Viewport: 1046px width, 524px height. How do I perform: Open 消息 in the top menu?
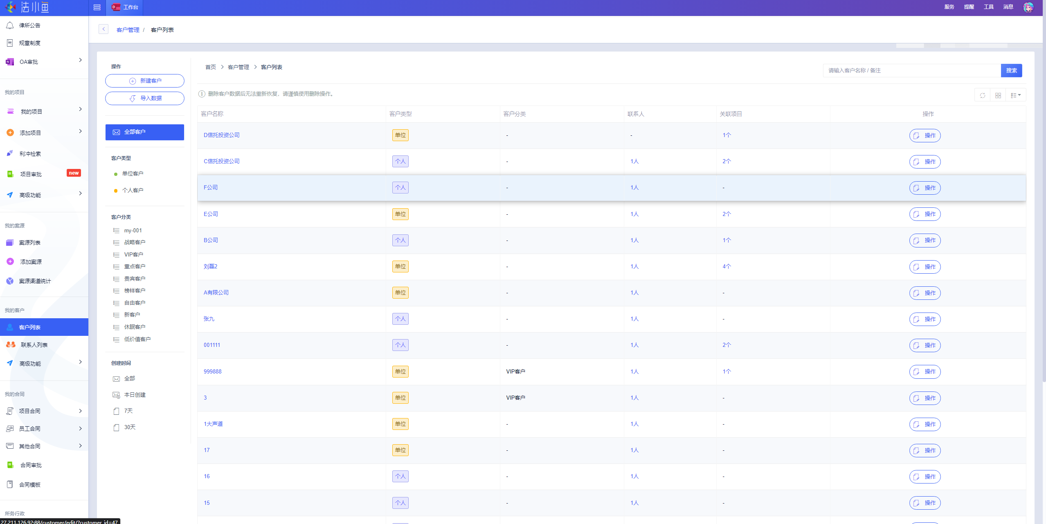pyautogui.click(x=1008, y=7)
